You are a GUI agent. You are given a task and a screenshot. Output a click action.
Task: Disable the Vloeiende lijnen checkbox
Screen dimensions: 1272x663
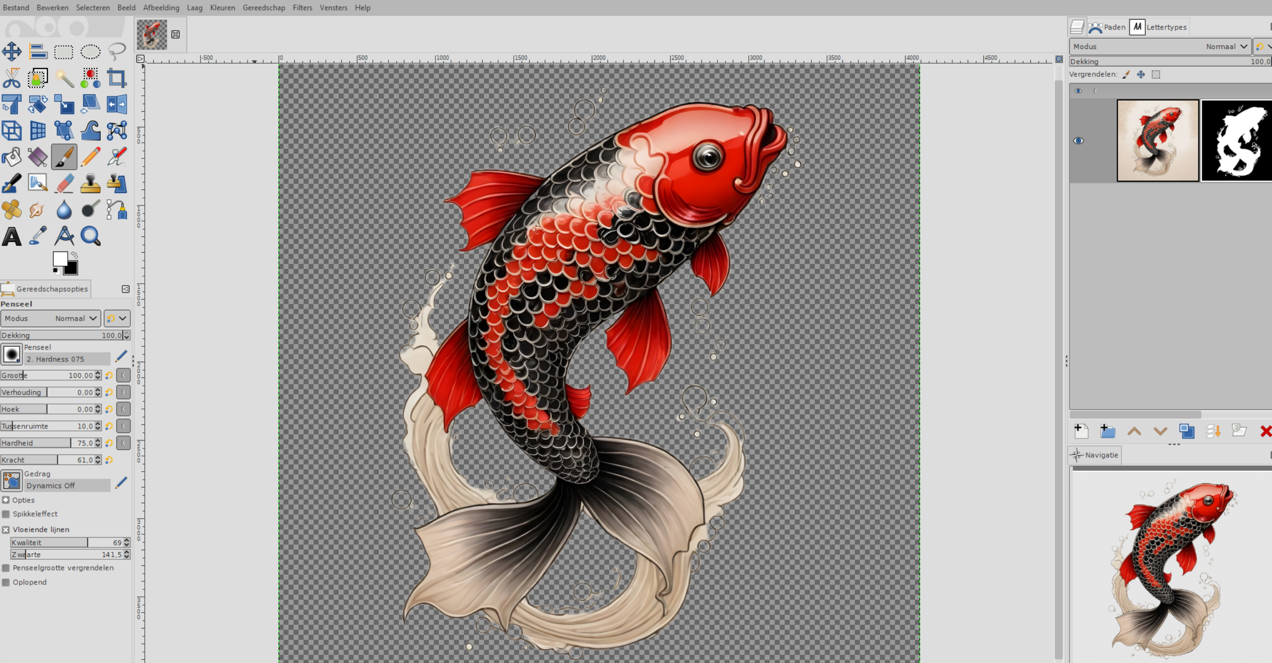tap(6, 530)
